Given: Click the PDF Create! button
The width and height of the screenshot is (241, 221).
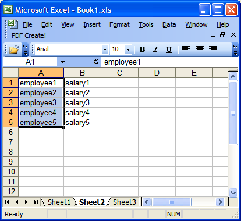Looking at the screenshot, I should pyautogui.click(x=29, y=35).
